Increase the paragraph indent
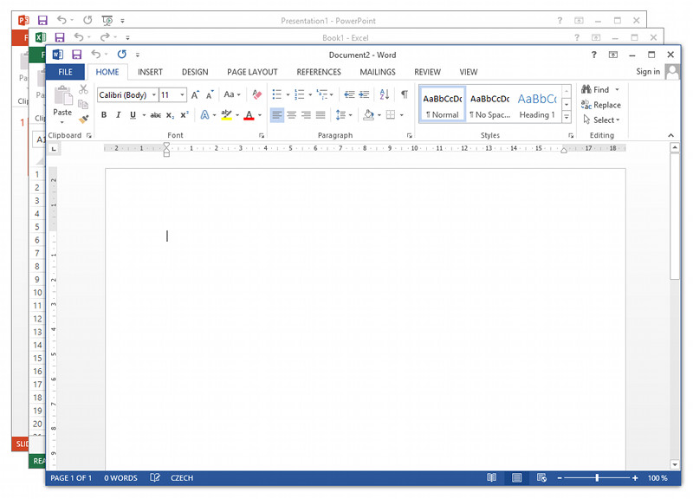 [364, 94]
